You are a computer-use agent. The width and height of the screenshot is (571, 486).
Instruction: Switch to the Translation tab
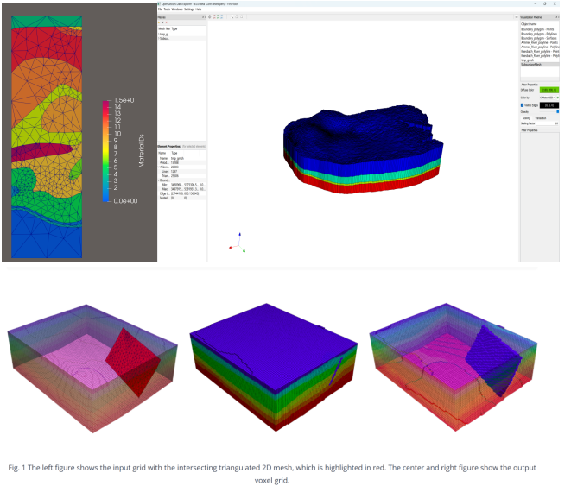point(541,118)
